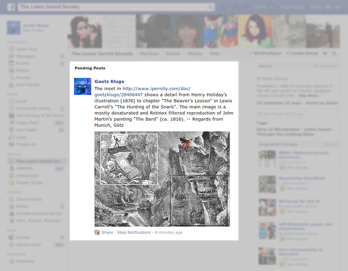Click the search magnifier in the top bar
The height and width of the screenshot is (271, 348).
[210, 7]
